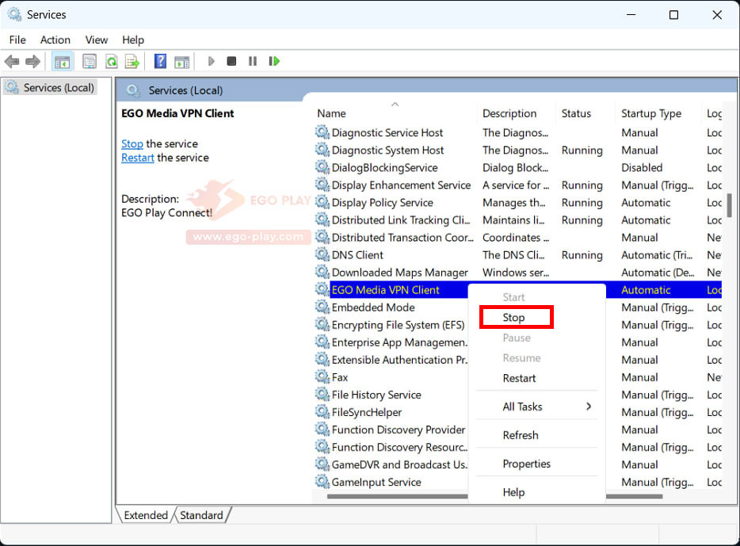
Task: Go back using the toolbar Back arrow
Action: click(x=12, y=61)
